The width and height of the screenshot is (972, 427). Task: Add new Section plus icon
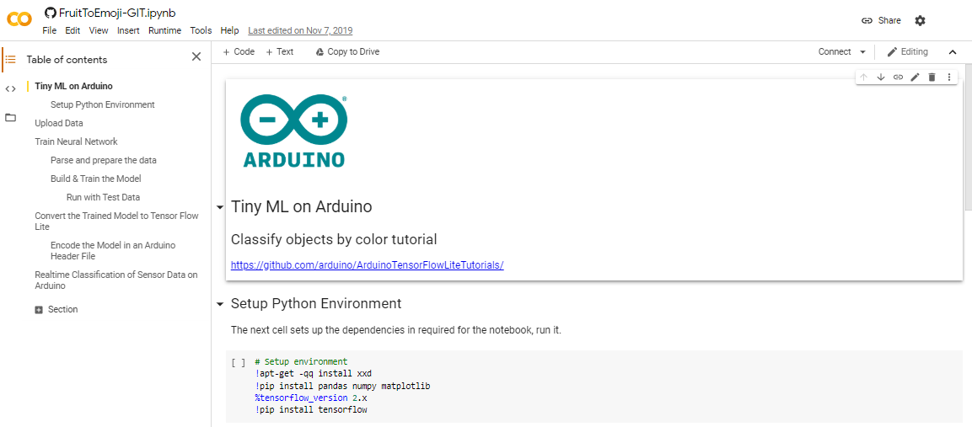point(39,310)
